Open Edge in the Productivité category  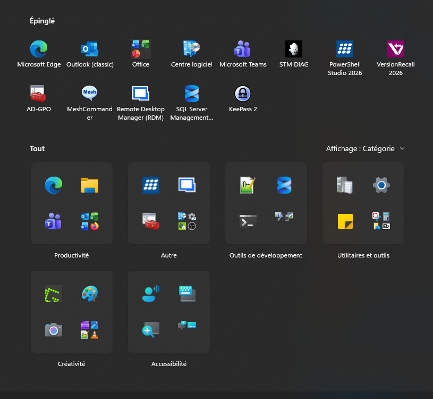tap(54, 185)
